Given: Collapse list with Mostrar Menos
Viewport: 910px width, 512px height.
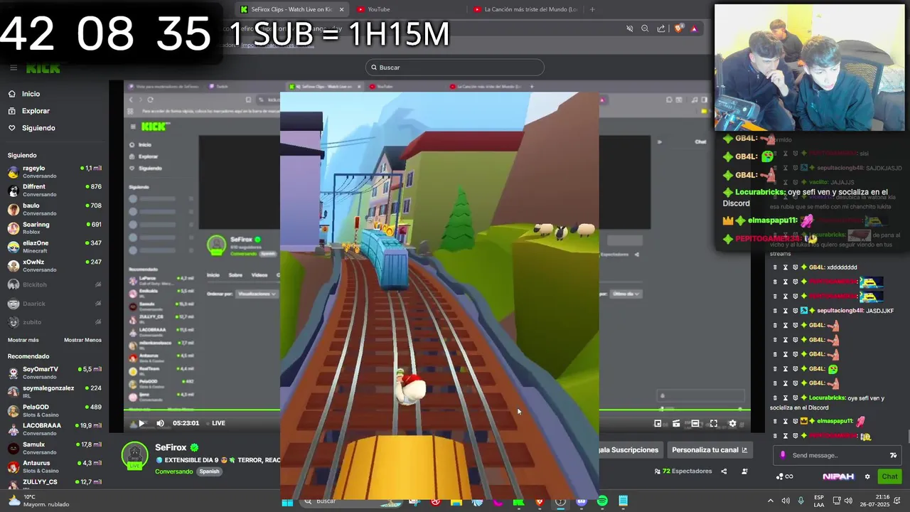Looking at the screenshot, I should tap(82, 340).
